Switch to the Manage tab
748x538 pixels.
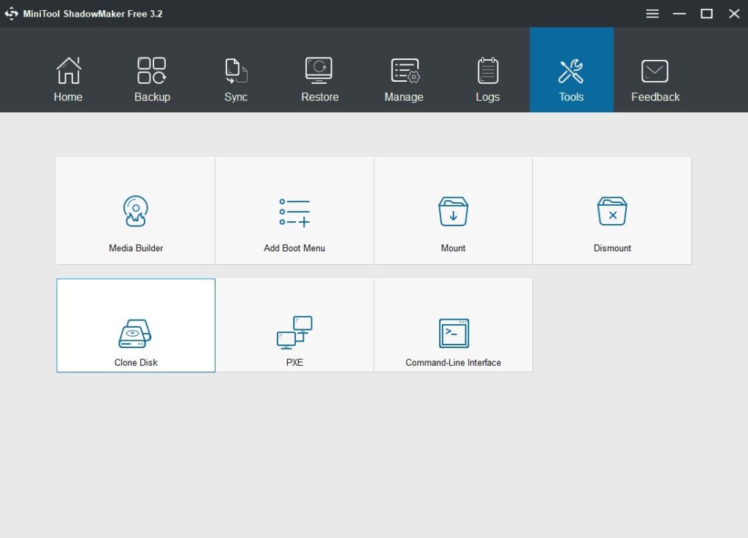click(404, 80)
